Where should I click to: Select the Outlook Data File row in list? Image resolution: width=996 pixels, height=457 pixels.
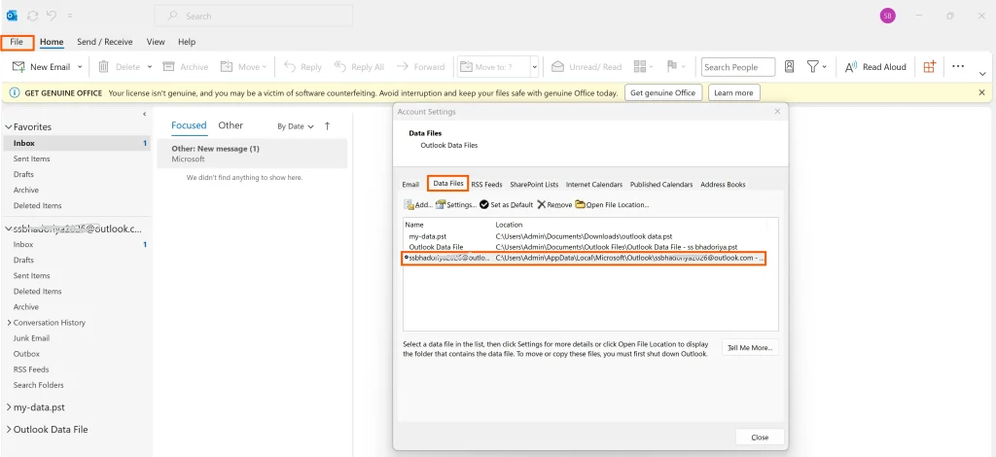click(585, 247)
